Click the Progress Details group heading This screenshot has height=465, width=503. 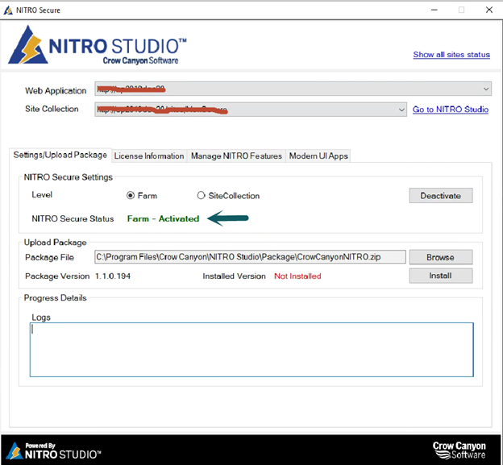click(x=55, y=298)
